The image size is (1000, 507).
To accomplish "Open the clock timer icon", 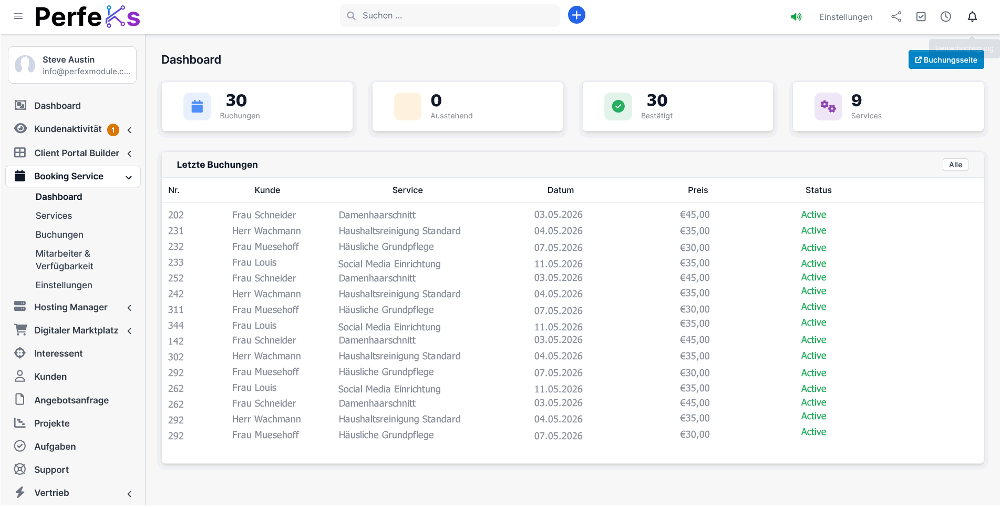I will [x=945, y=17].
